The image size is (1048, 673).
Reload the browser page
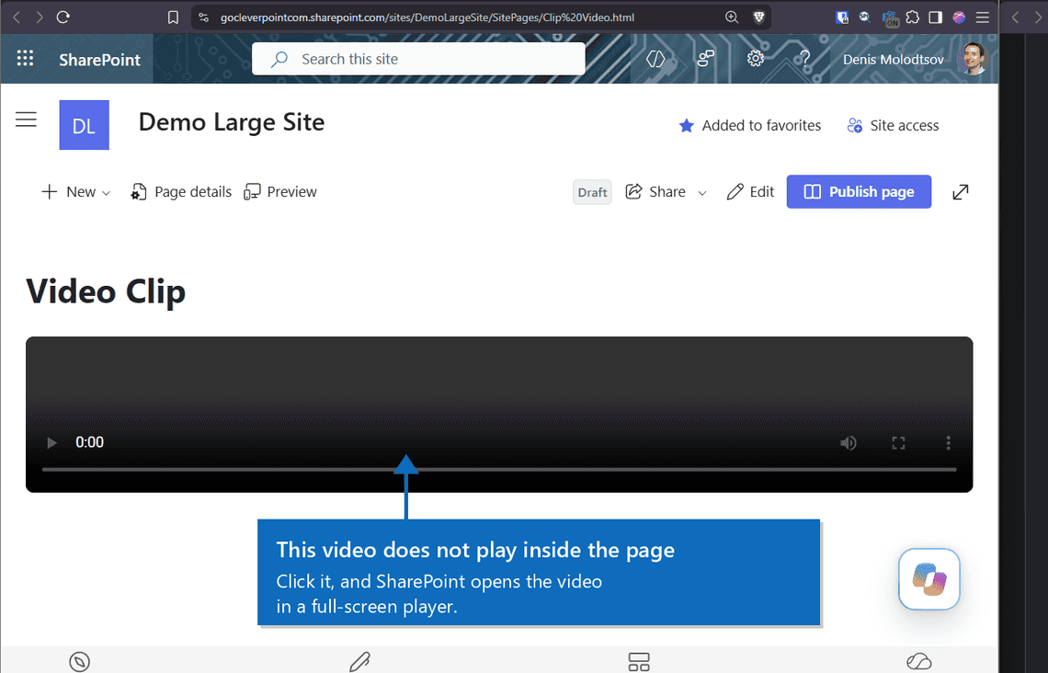(63, 17)
